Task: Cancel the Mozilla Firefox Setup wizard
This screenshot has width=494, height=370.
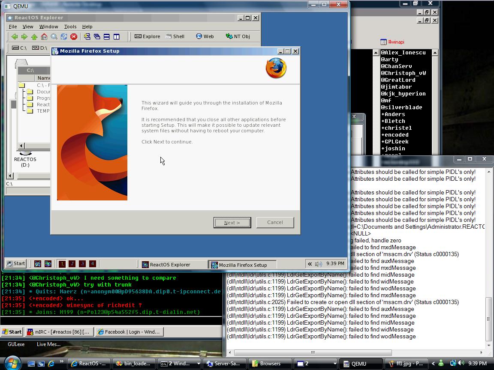Action: click(275, 222)
